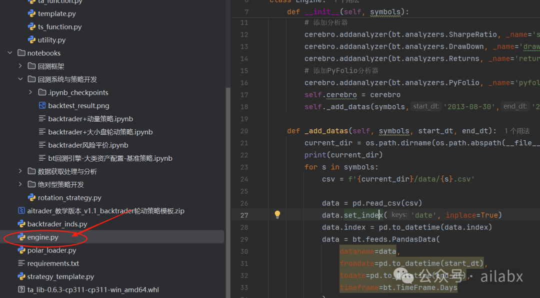The height and width of the screenshot is (298, 540).
Task: Click 'DrawDown' on line 13
Action: coord(466,47)
